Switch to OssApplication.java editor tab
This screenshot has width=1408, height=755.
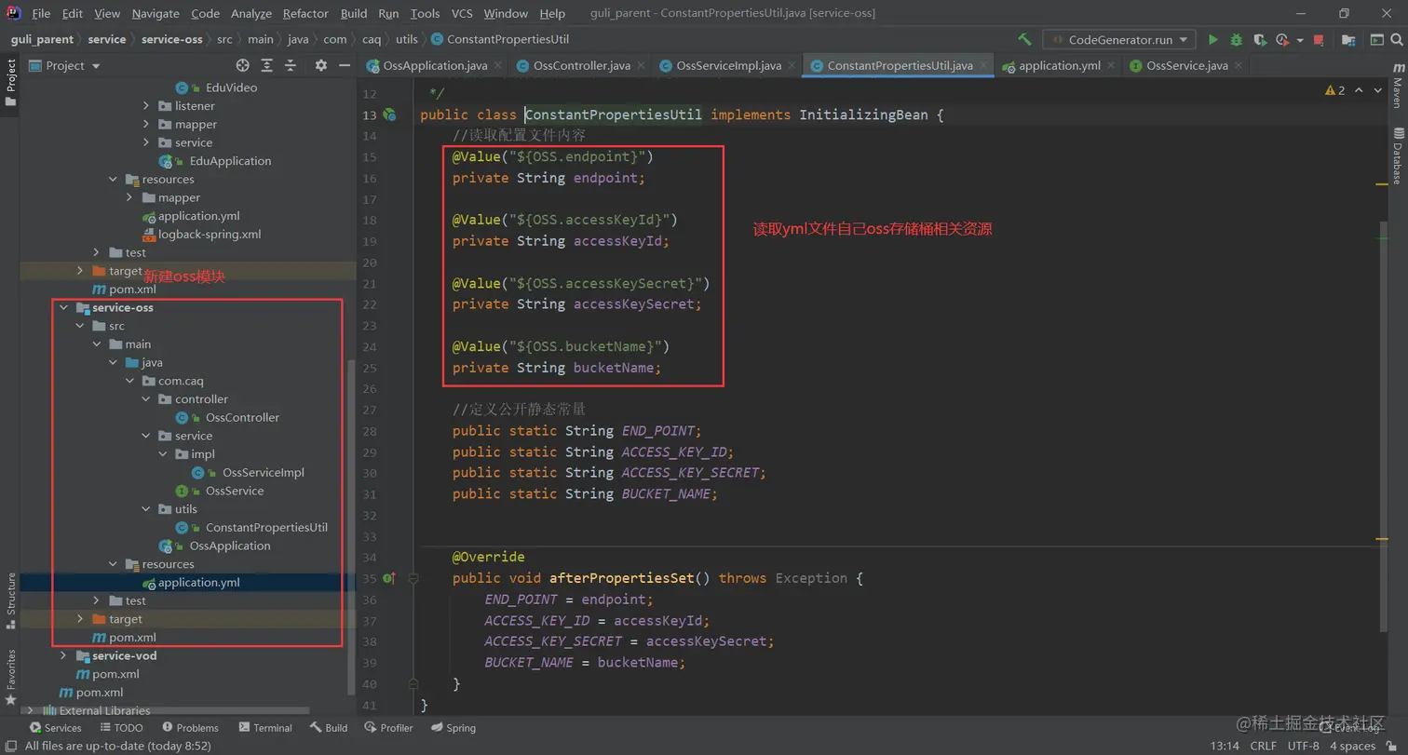coord(436,65)
